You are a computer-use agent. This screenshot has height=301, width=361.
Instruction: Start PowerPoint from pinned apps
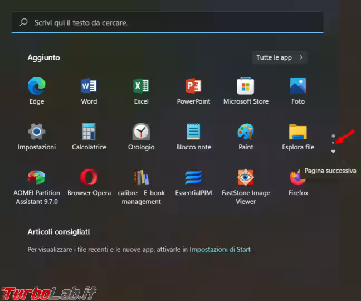(193, 91)
